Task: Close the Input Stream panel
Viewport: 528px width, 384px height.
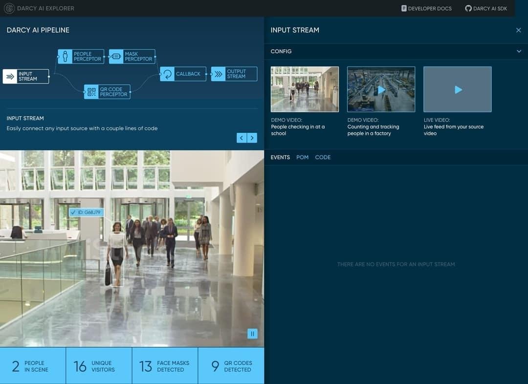Action: pos(519,30)
